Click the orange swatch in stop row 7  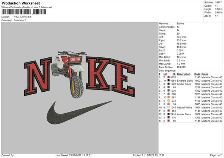pyautogui.click(x=169, y=97)
